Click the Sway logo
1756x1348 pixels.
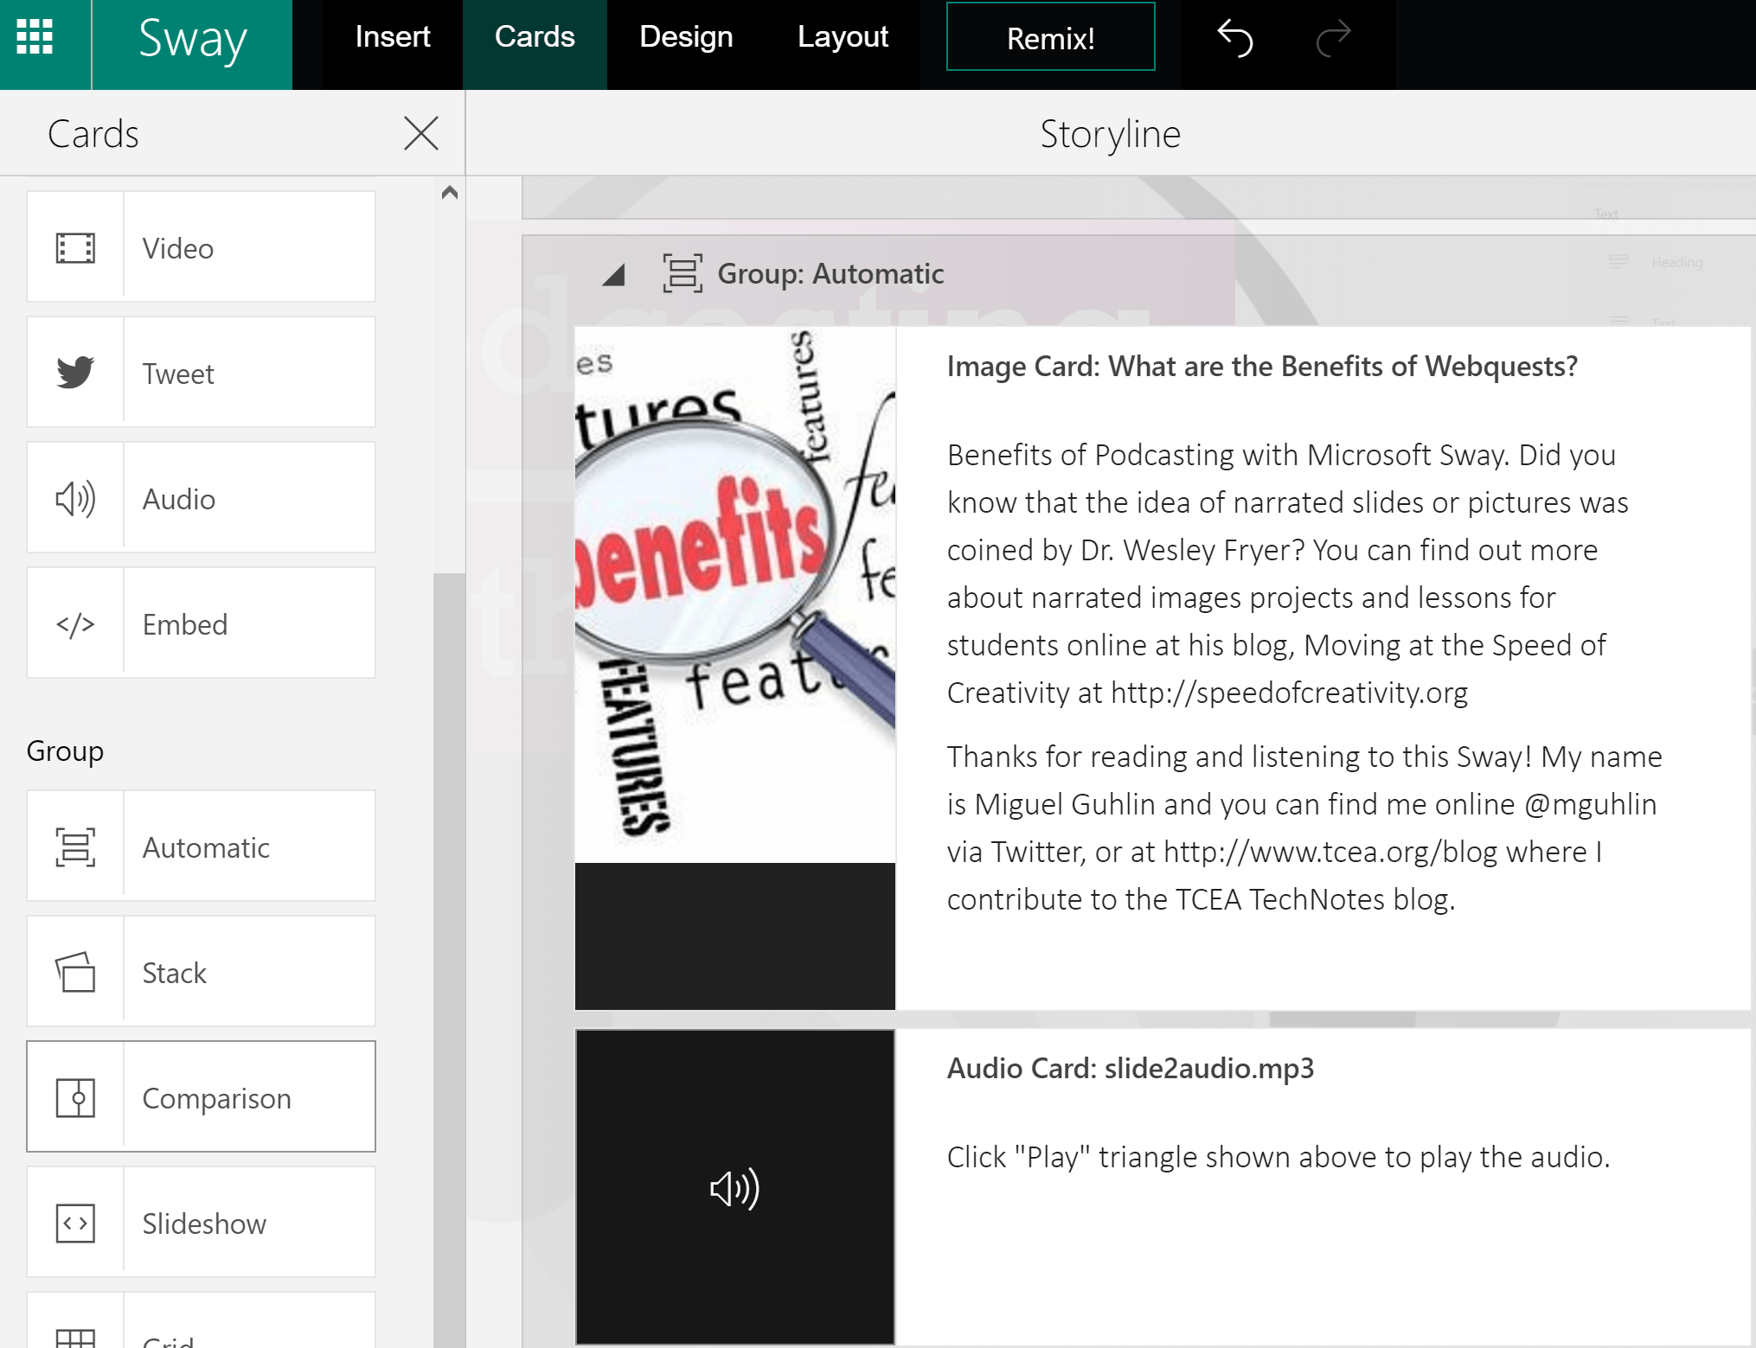pyautogui.click(x=192, y=41)
